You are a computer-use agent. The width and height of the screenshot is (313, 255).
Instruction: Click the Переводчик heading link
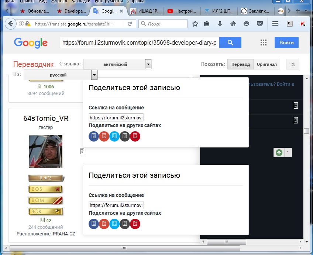pos(33,64)
